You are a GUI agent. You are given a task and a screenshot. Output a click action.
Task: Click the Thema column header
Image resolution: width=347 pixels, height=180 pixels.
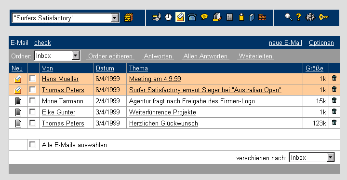[138, 68]
